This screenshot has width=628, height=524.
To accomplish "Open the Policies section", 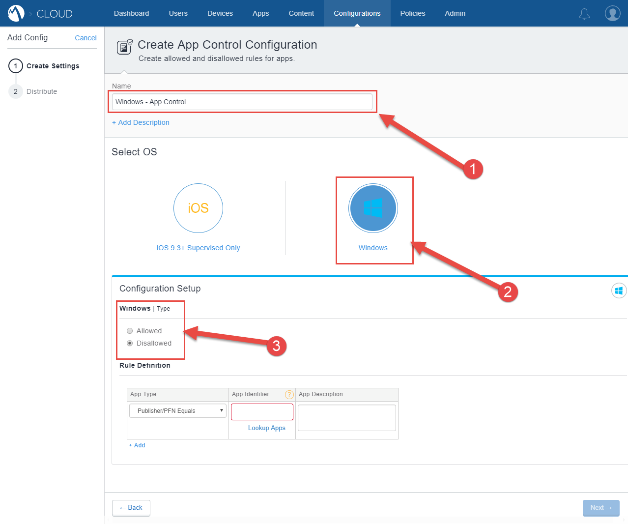I will [x=412, y=13].
